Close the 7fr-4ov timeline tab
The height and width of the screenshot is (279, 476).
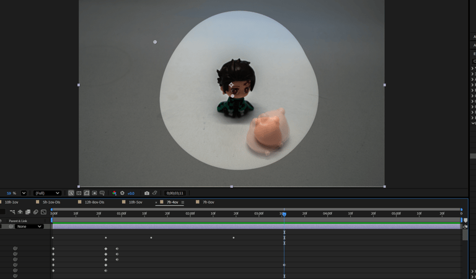[x=156, y=202]
